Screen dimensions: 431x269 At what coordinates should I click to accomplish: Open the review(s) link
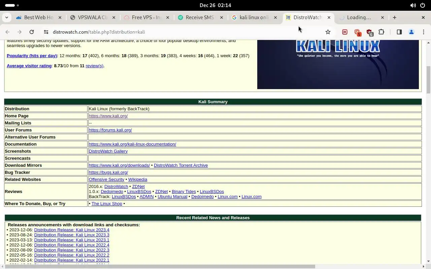tap(94, 66)
